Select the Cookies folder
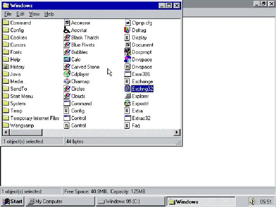The width and height of the screenshot is (276, 207). pos(15,38)
